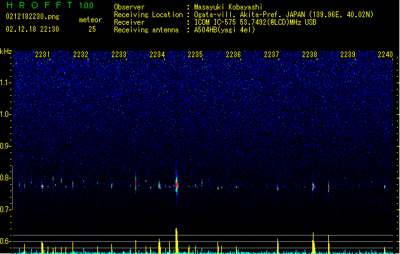Click the 2235 time marker
Viewport: 400px width, 254px height.
[x=195, y=55]
